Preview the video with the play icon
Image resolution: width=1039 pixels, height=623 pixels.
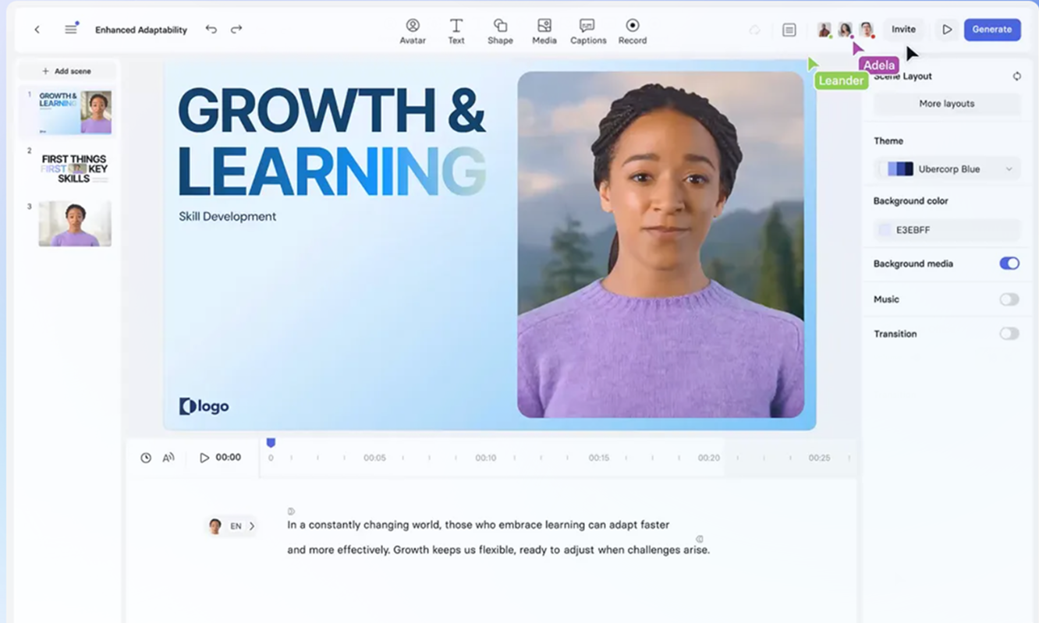click(x=947, y=30)
